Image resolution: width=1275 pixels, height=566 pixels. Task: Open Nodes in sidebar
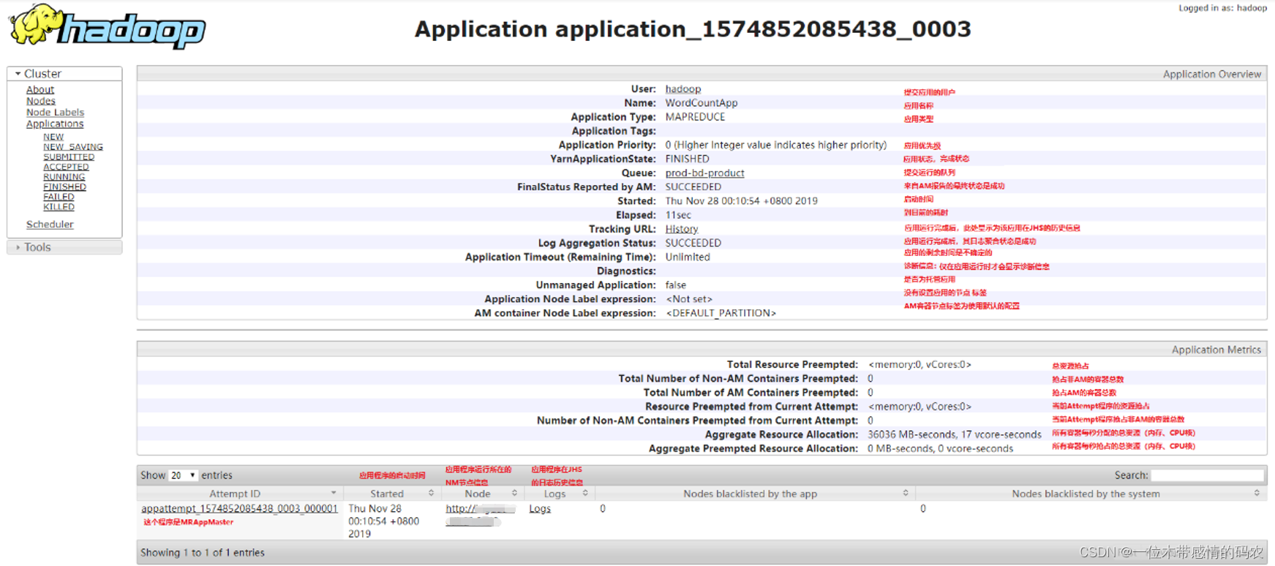coord(41,101)
